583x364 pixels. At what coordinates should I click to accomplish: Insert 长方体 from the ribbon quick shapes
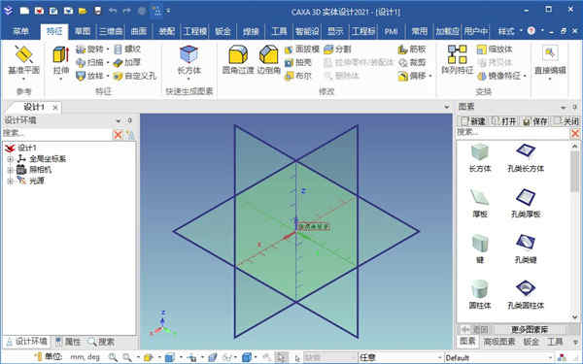(x=189, y=62)
